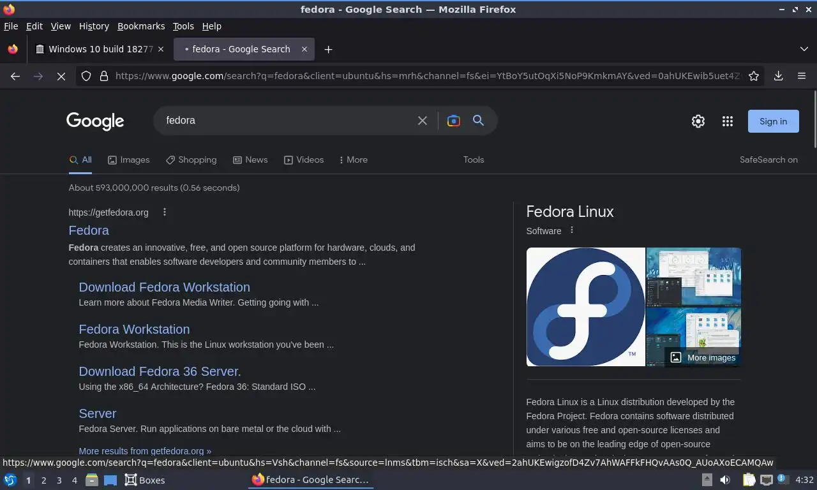Open the top Fedora desktop screenshot thumbnail
Viewport: 817px width, 490px height.
tap(694, 277)
